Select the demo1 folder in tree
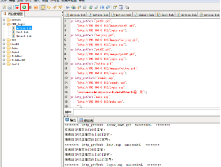 [x=15, y=52]
